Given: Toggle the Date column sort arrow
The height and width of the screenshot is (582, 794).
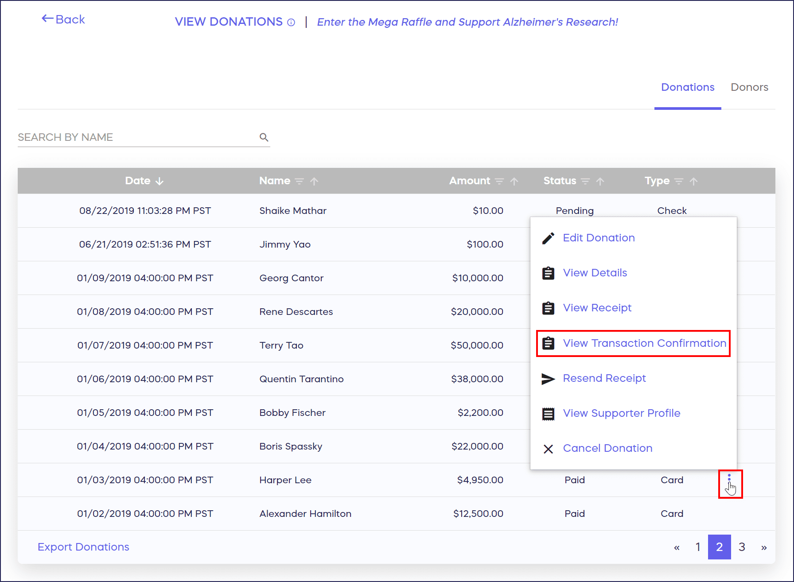Looking at the screenshot, I should click(x=160, y=181).
